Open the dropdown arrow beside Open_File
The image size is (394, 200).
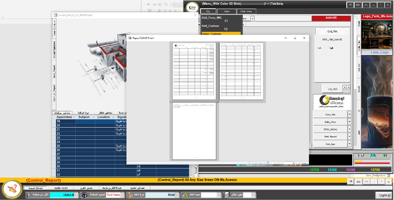349,114
